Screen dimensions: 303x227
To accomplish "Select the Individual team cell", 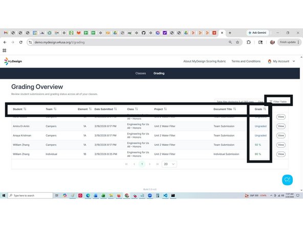I will click(x=51, y=154).
